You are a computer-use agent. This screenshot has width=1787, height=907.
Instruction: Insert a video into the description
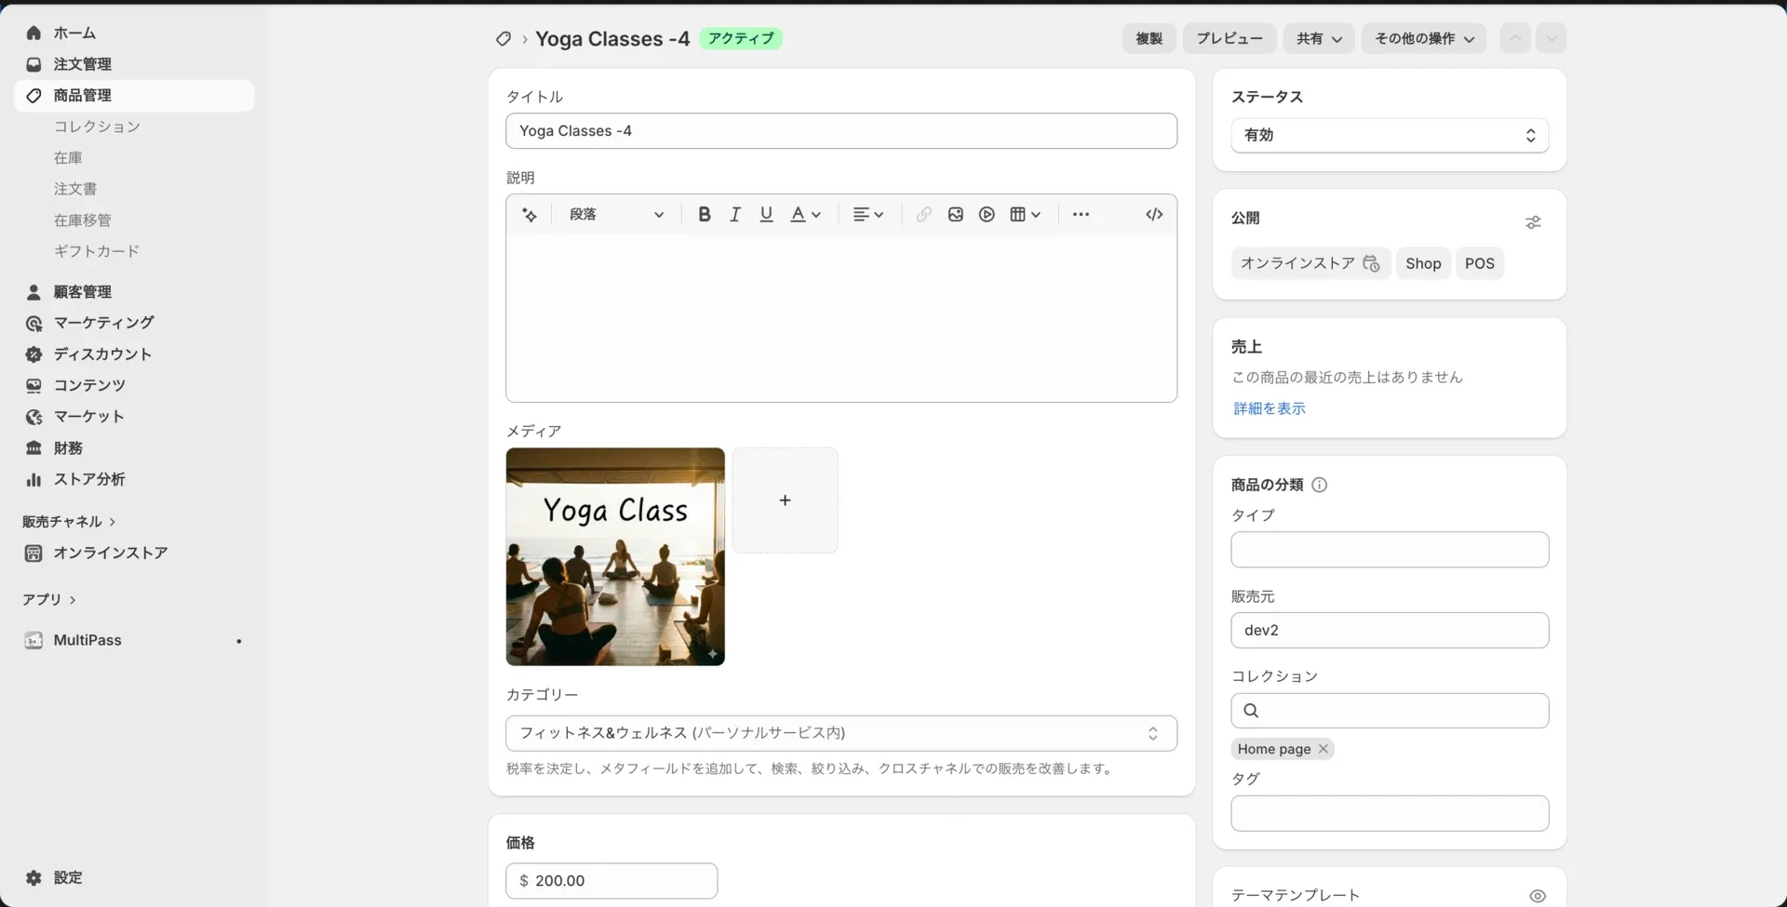click(x=987, y=215)
